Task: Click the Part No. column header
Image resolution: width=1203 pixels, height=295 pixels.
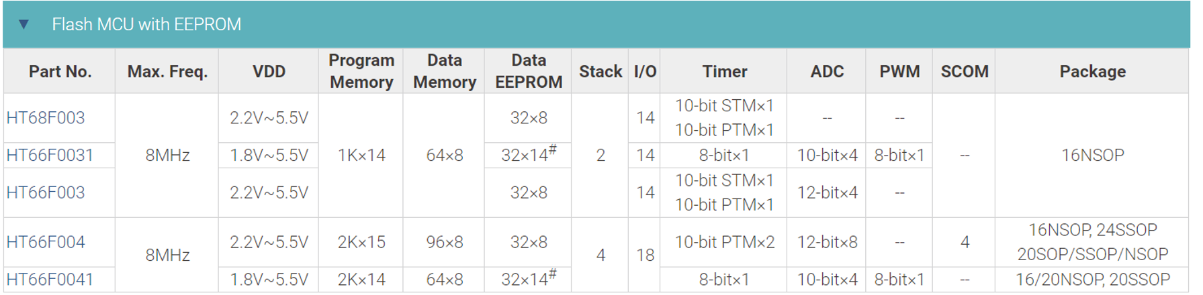Action: tap(60, 72)
